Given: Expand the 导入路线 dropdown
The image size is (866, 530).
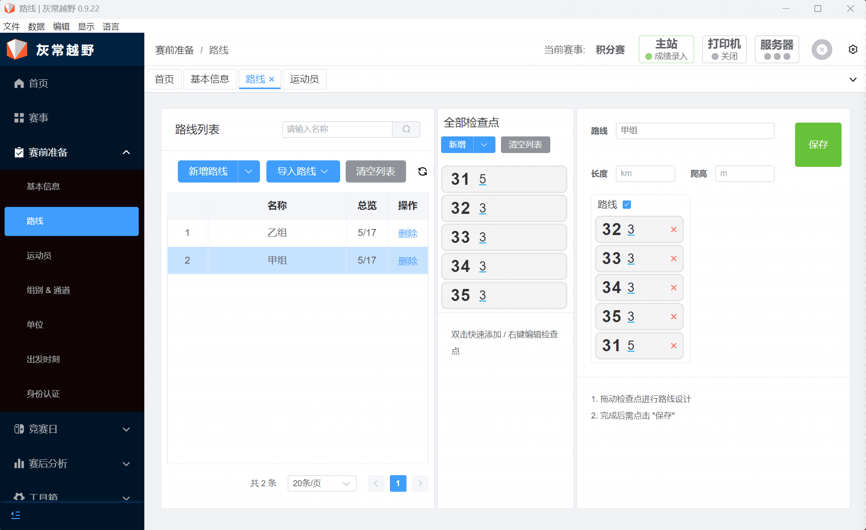Looking at the screenshot, I should (x=303, y=171).
